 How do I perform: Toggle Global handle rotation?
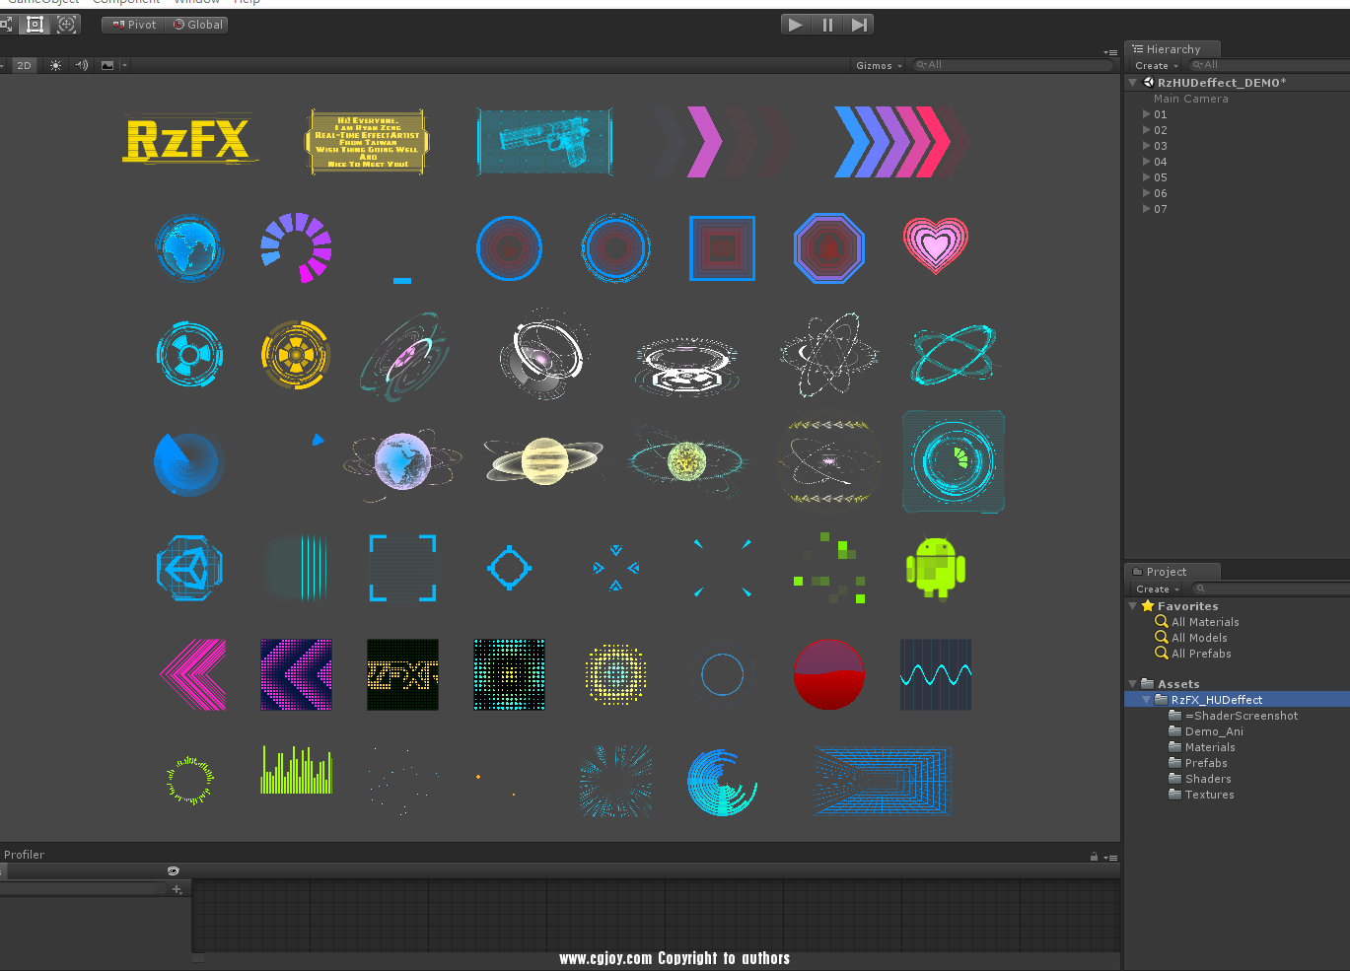(x=198, y=25)
